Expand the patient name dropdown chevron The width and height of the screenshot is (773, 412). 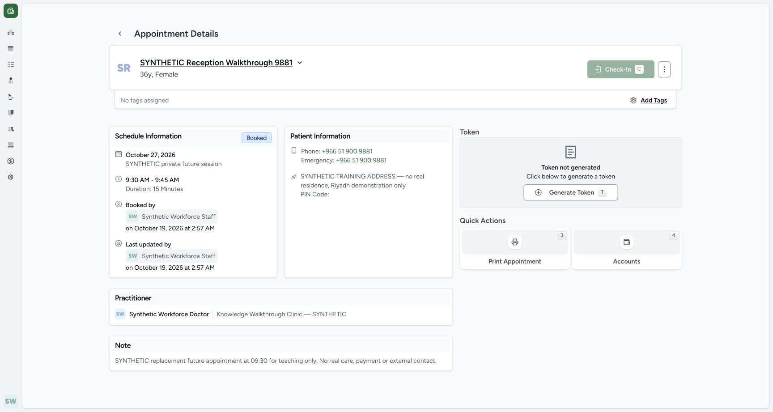[x=300, y=63]
